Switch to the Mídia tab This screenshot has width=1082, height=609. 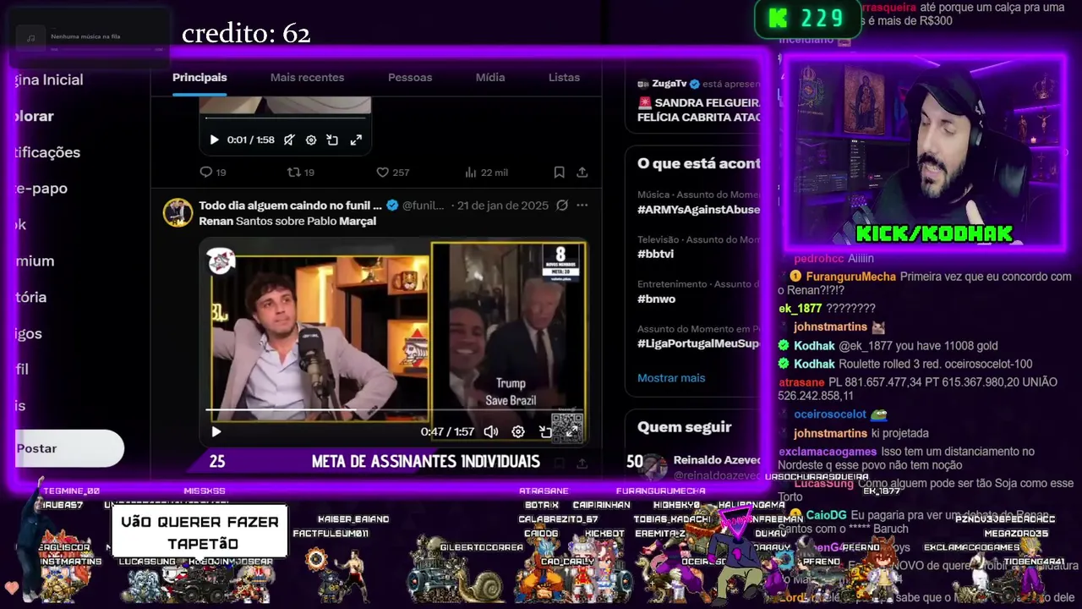(x=490, y=77)
